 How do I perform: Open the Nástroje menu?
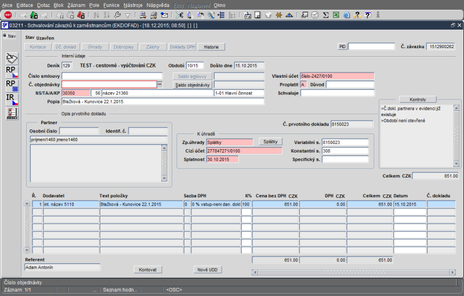tap(133, 5)
